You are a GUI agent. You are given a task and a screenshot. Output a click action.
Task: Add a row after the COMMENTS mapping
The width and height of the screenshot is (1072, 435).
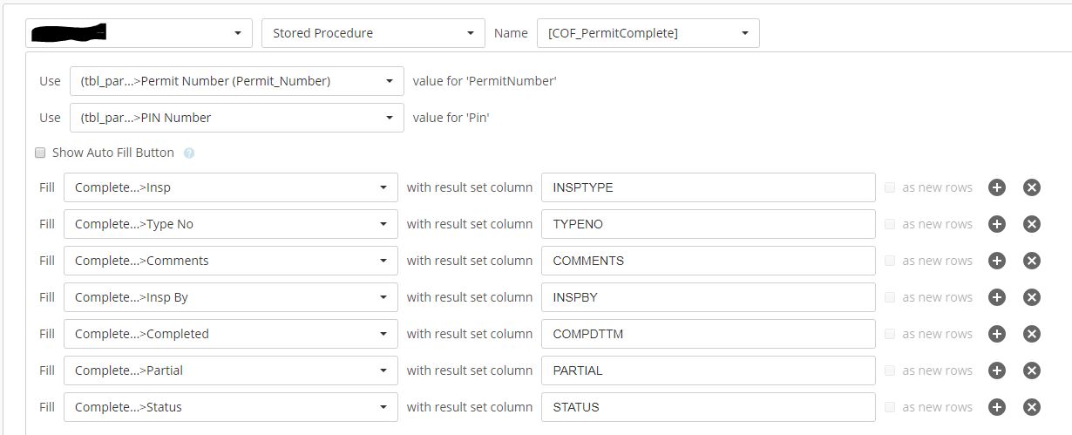pyautogui.click(x=997, y=261)
